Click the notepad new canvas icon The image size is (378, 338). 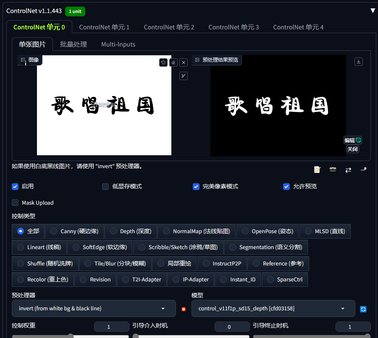click(317, 169)
